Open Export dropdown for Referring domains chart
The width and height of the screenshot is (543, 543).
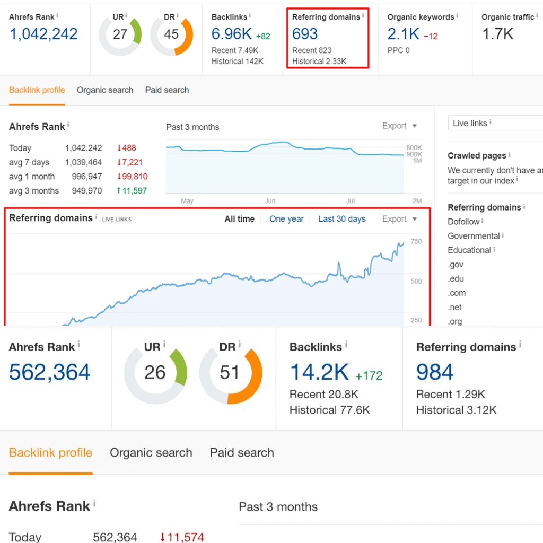point(399,219)
